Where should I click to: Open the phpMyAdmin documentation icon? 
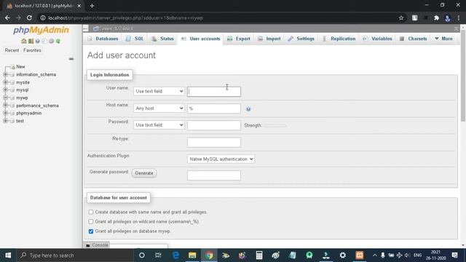click(x=38, y=41)
